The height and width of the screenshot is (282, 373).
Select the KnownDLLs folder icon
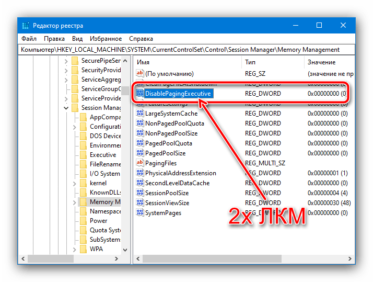[83, 193]
